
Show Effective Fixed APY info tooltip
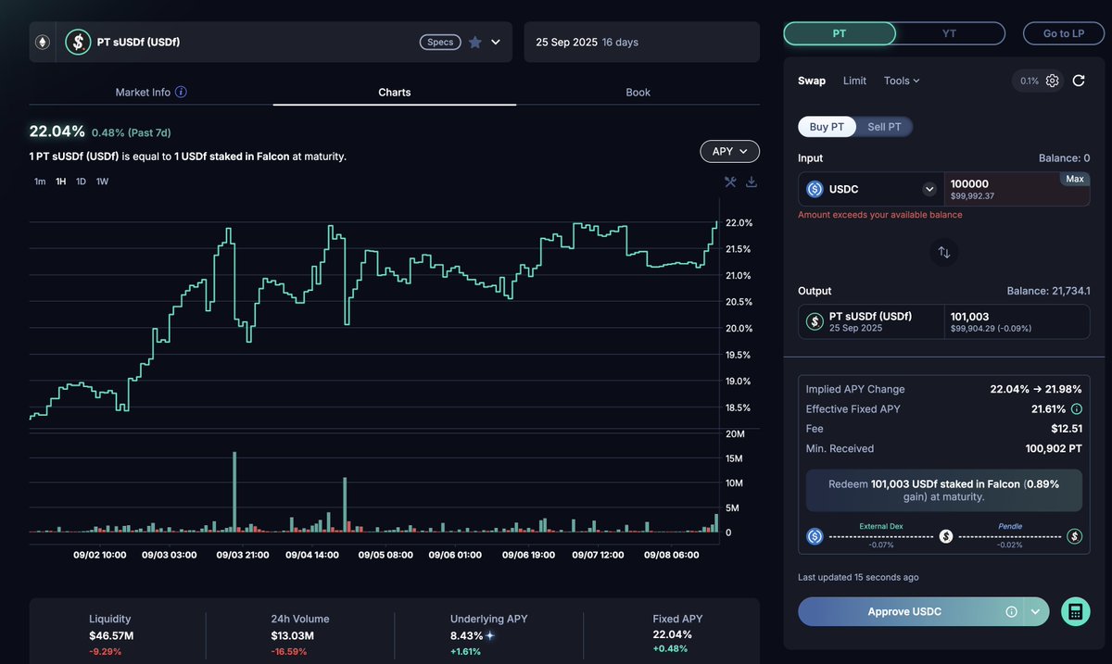(x=1076, y=408)
